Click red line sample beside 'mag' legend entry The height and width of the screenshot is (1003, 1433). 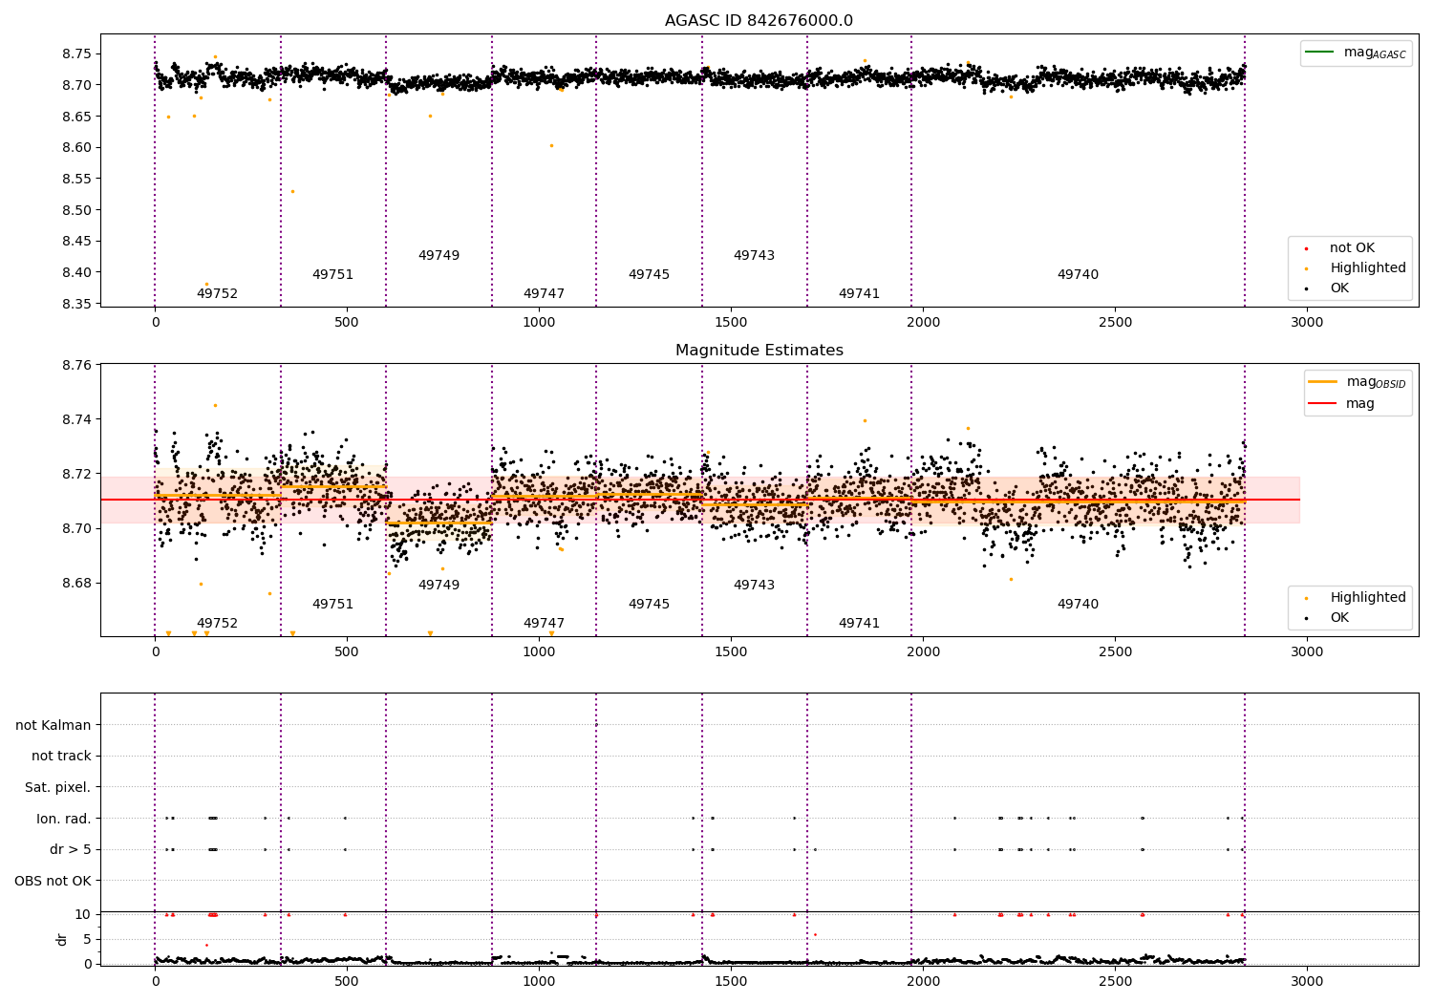1322,403
